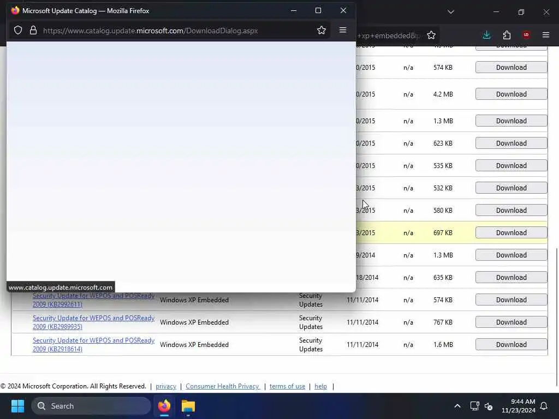Open the Windows Start menu
Image resolution: width=559 pixels, height=419 pixels.
[17, 406]
